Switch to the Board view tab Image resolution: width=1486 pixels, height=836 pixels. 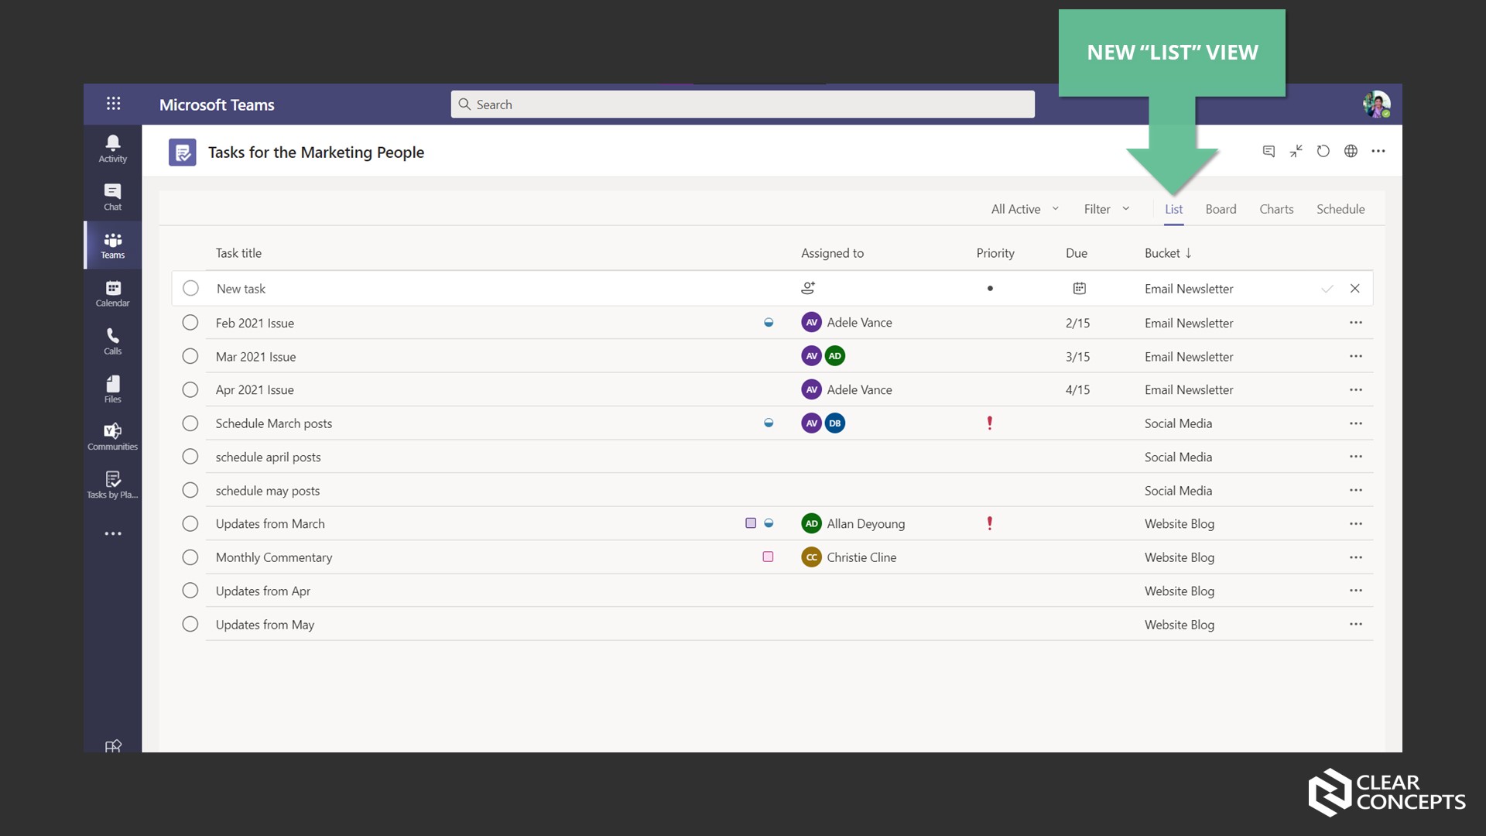1221,209
